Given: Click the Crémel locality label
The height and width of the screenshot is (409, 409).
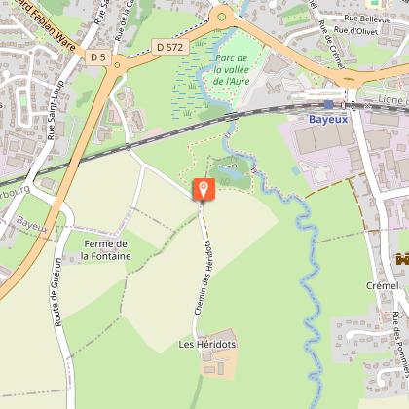Looking at the screenshot, I should coord(383,285).
